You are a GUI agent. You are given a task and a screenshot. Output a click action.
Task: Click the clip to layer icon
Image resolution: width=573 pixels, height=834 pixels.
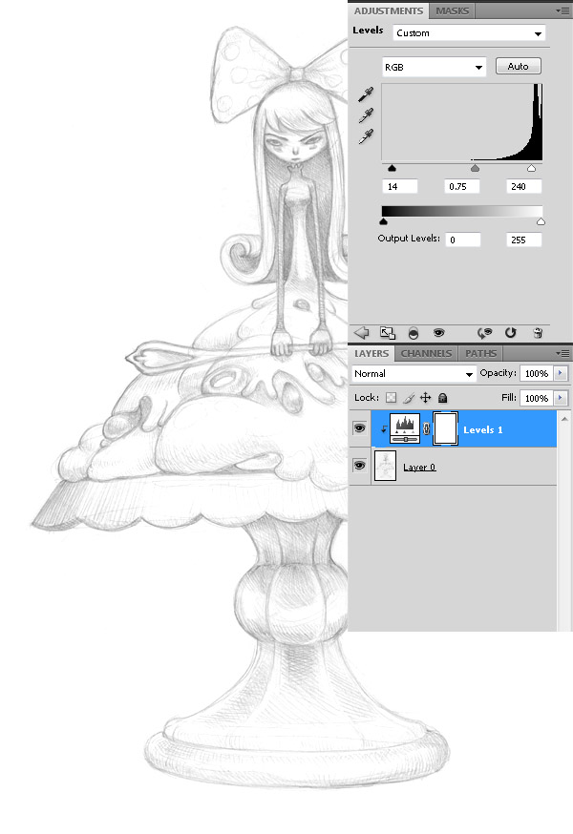click(413, 332)
